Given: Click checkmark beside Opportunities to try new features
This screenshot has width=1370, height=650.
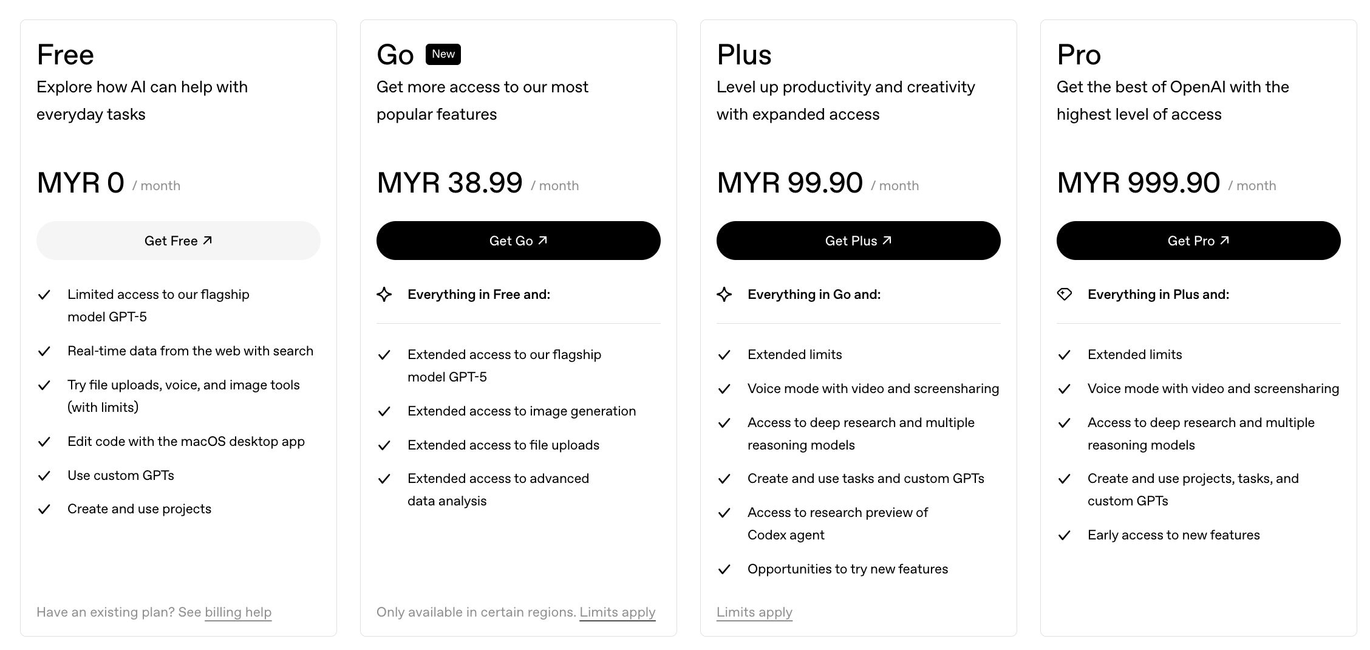Looking at the screenshot, I should pyautogui.click(x=724, y=569).
